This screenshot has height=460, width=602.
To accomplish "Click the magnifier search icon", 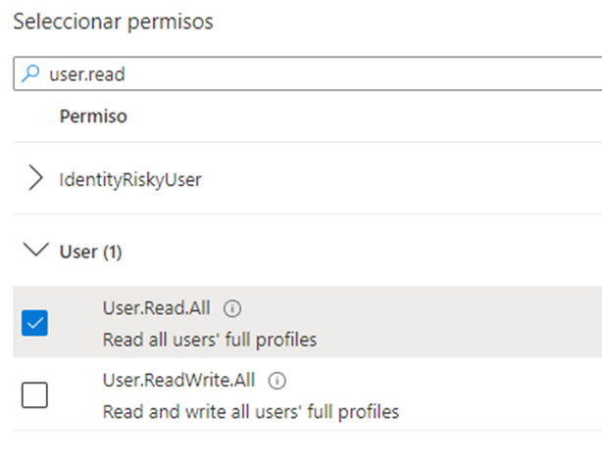I will (x=30, y=73).
